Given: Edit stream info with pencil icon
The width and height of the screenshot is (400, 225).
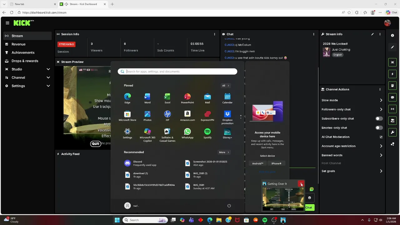Looking at the screenshot, I should (x=372, y=34).
